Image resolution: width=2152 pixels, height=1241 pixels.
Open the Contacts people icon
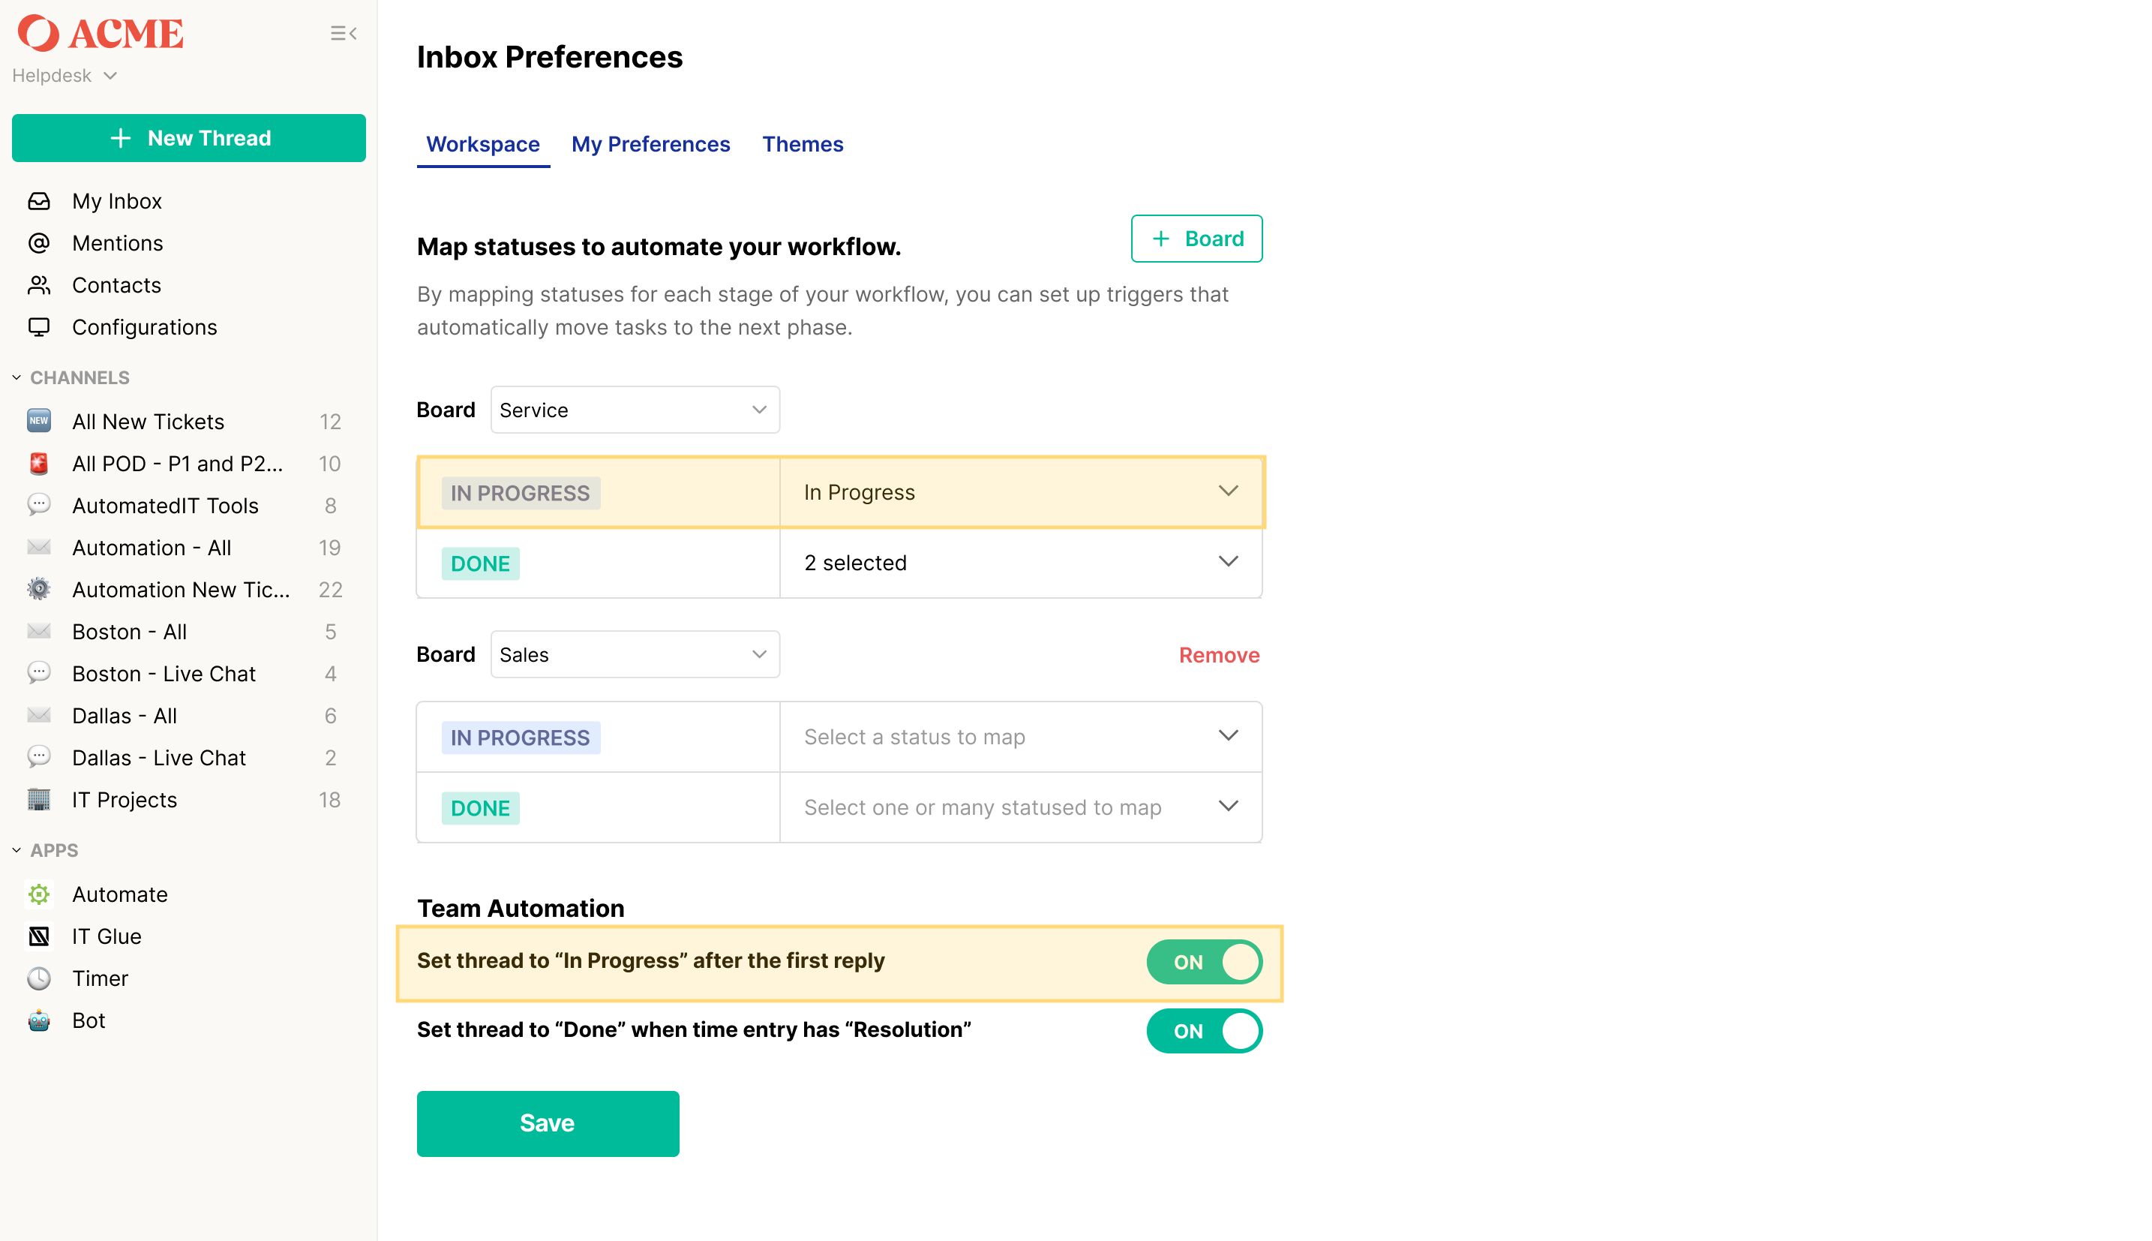pos(39,284)
